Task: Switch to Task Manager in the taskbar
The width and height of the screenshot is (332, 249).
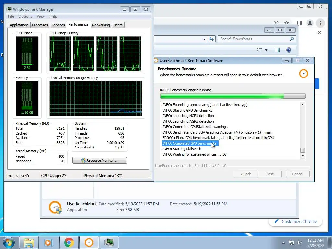Action: (109, 243)
